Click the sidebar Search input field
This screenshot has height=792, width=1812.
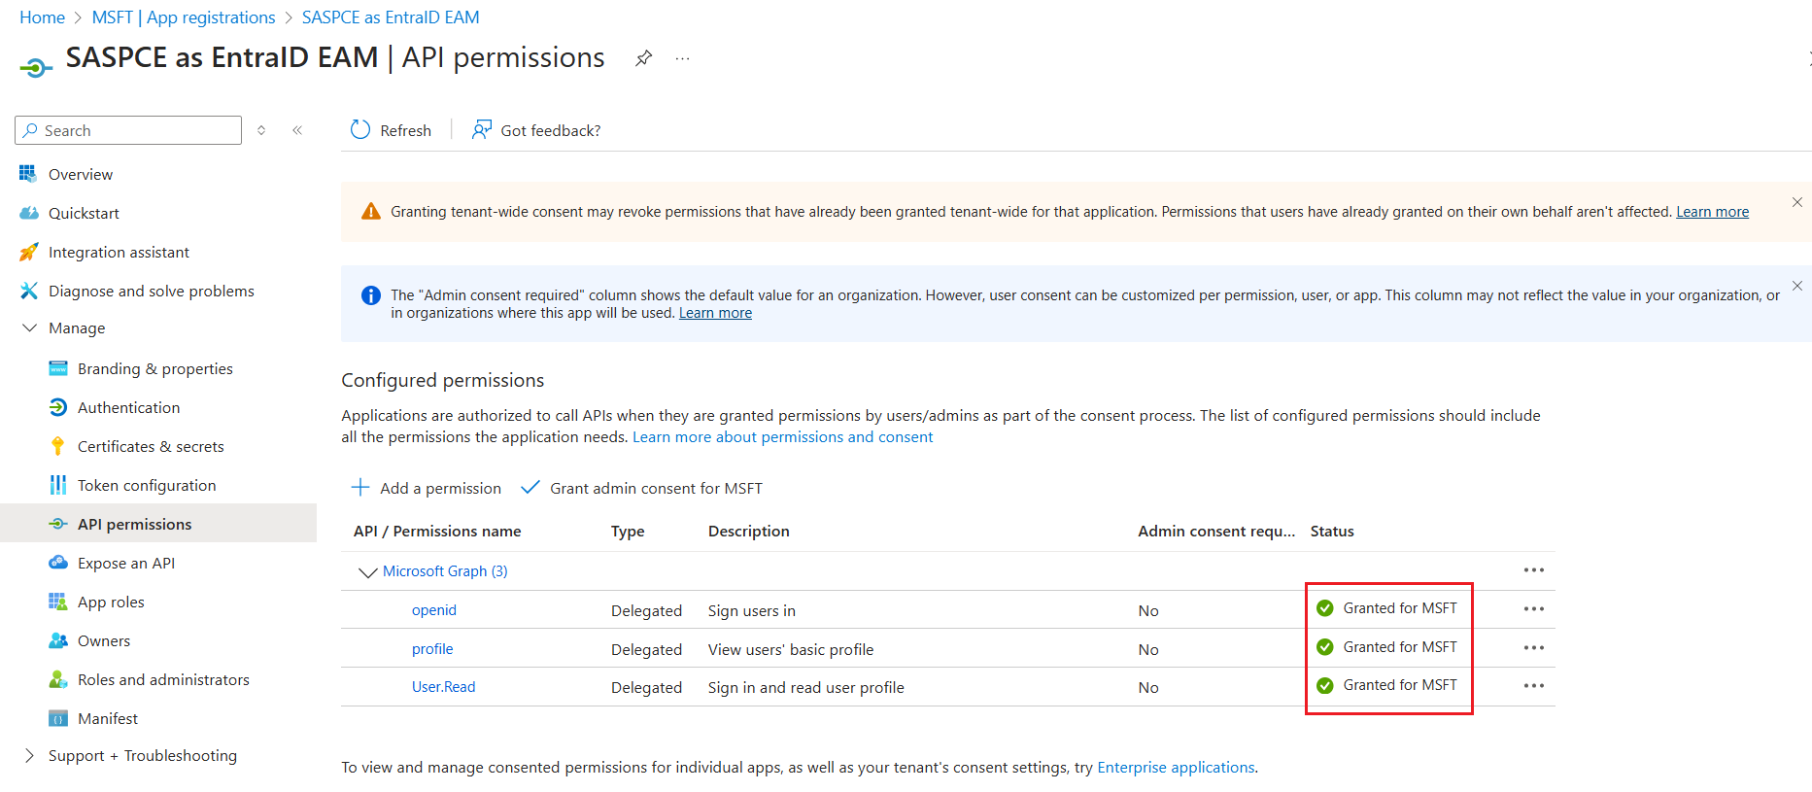point(136,130)
